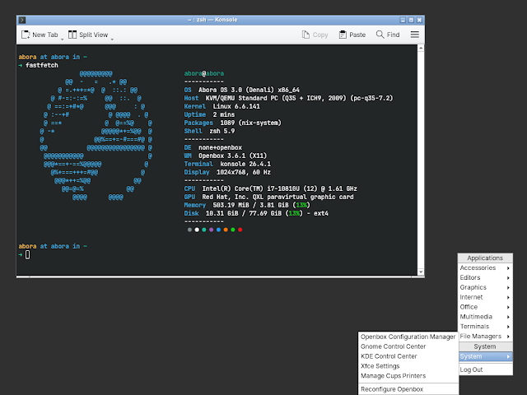Viewport: 527px width, 395px height.
Task: Click the 'Linux 6.6.141' kernel text
Action: (236, 106)
